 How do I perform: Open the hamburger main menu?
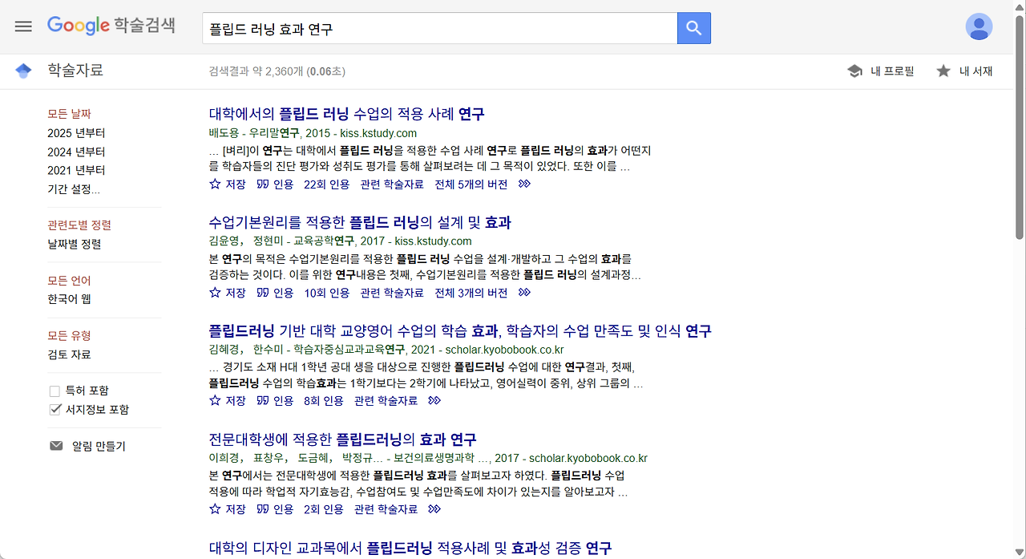23,26
